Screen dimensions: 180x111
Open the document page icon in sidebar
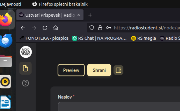(x=26, y=68)
